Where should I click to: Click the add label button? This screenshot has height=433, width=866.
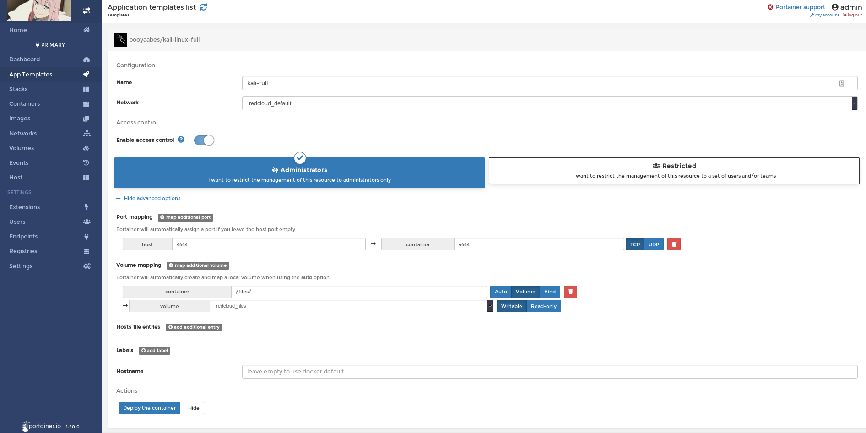point(154,351)
